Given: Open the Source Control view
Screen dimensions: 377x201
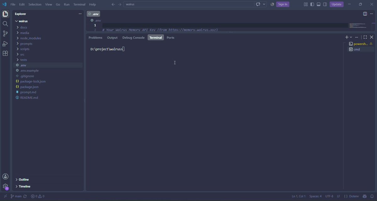Looking at the screenshot, I should coord(5,34).
